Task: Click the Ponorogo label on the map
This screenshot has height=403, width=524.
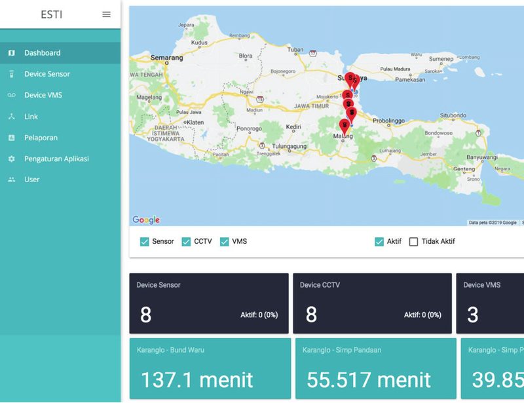Action: tap(249, 128)
